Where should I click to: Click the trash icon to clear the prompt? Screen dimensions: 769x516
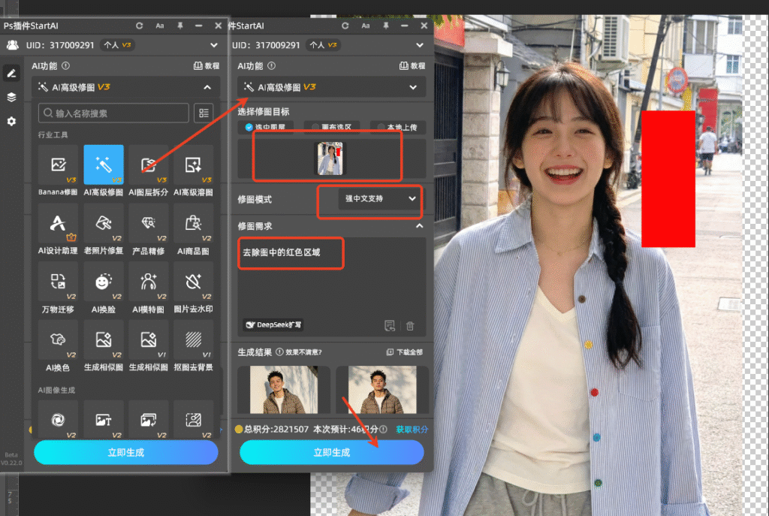pyautogui.click(x=409, y=324)
